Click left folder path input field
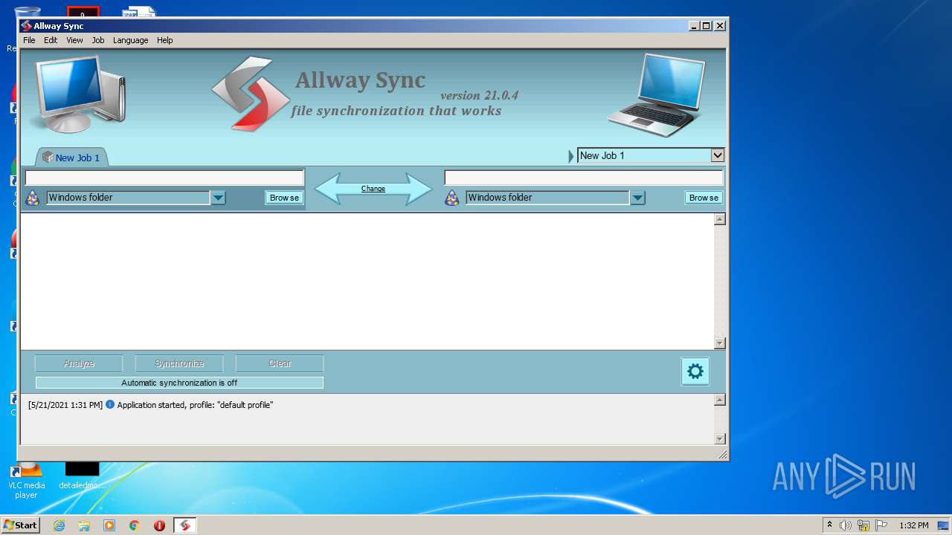Viewport: 952px width, 535px height. coord(164,178)
